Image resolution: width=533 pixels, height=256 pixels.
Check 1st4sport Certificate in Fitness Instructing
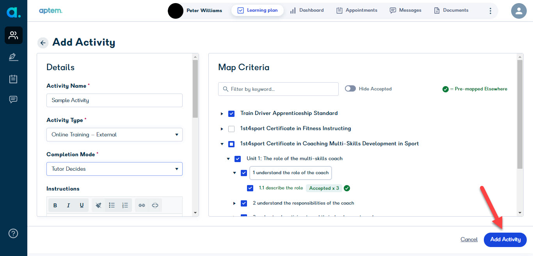pyautogui.click(x=231, y=129)
